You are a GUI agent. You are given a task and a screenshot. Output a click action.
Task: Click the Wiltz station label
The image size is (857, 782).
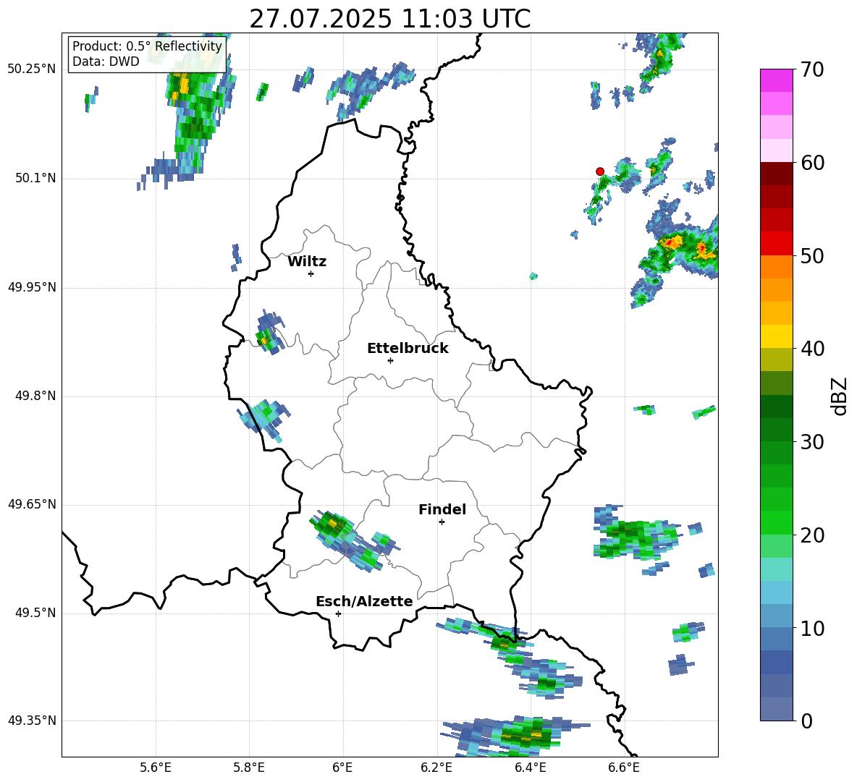pyautogui.click(x=307, y=262)
